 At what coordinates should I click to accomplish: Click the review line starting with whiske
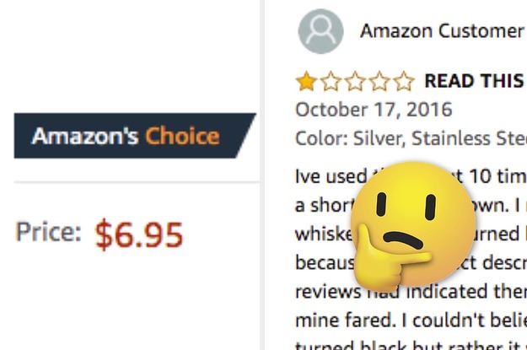click(325, 234)
